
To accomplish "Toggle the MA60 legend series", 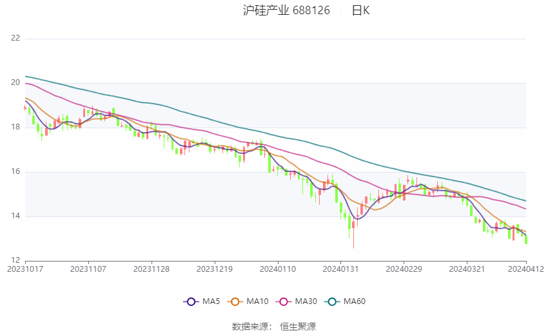I will tap(345, 301).
